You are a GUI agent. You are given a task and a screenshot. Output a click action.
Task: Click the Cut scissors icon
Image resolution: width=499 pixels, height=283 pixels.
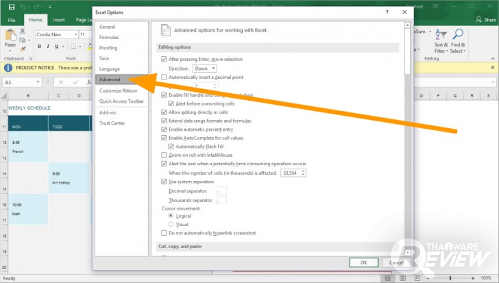(x=22, y=31)
